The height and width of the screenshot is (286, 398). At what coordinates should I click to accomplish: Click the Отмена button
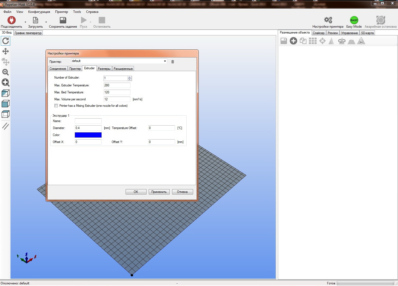coord(182,192)
